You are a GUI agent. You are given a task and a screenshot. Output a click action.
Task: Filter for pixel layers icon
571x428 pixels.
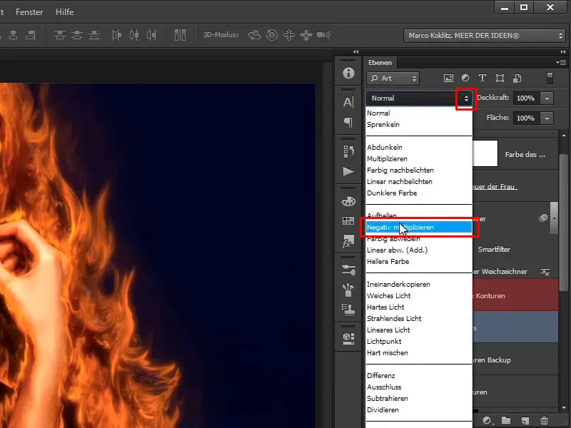(x=448, y=78)
